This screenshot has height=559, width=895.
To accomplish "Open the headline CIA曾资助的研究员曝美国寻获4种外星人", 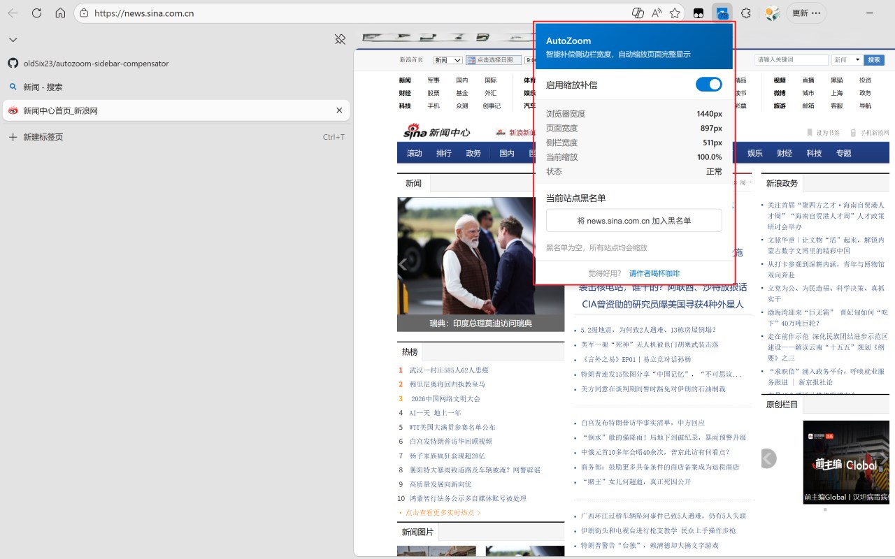I will click(x=663, y=304).
